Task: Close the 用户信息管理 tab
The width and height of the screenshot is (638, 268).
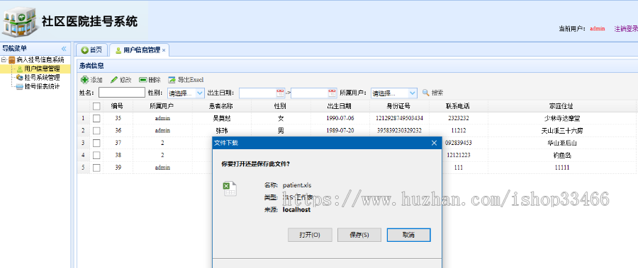Action: click(x=164, y=50)
